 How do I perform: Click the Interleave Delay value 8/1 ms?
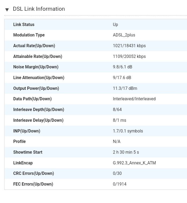pyautogui.click(x=119, y=120)
